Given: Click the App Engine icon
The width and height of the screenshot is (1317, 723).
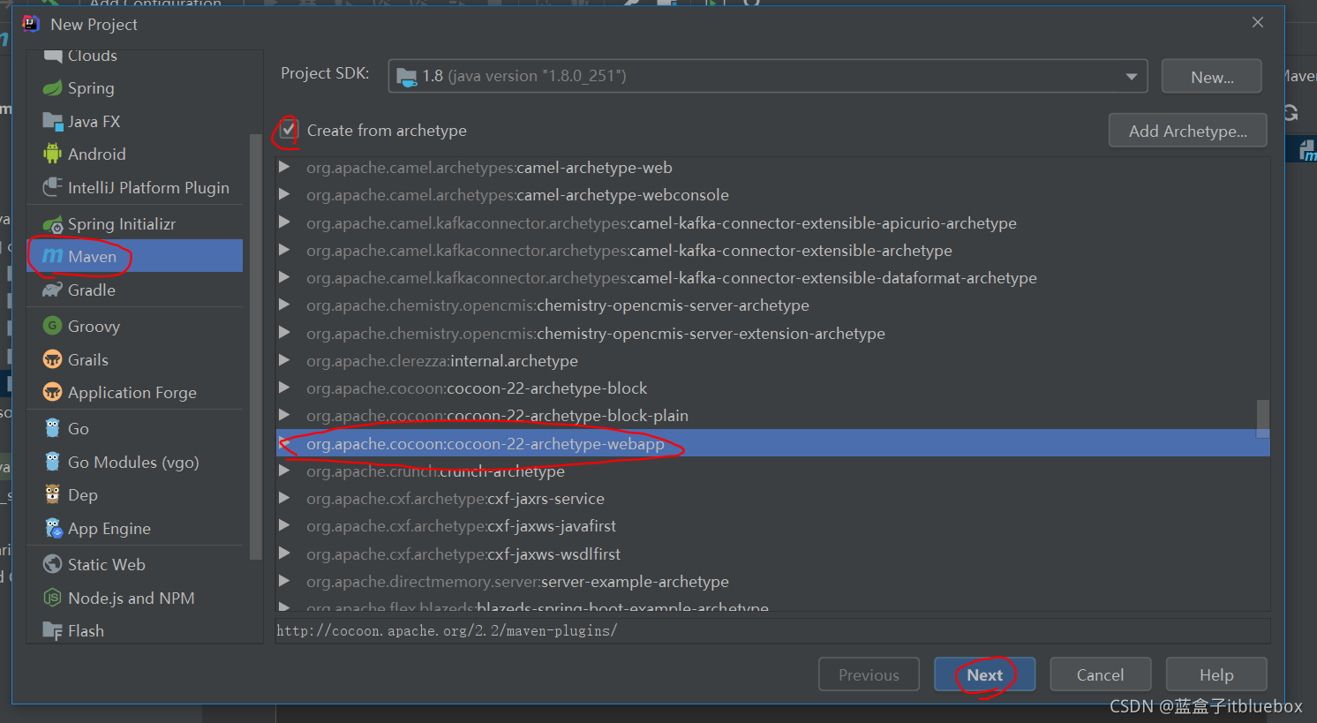Looking at the screenshot, I should coord(53,529).
